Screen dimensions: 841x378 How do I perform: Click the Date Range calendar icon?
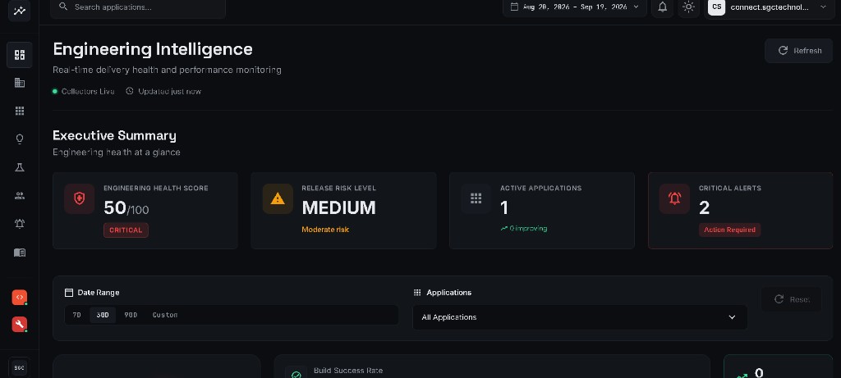tap(69, 293)
